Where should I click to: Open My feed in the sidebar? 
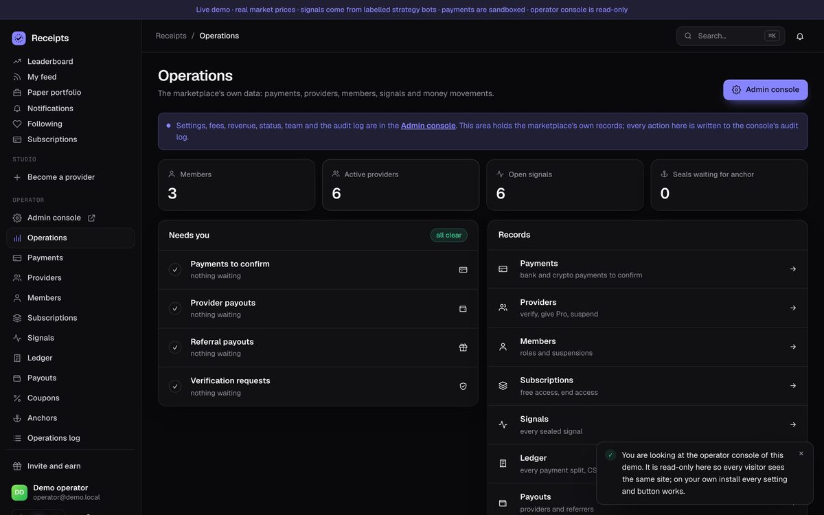click(x=70, y=77)
